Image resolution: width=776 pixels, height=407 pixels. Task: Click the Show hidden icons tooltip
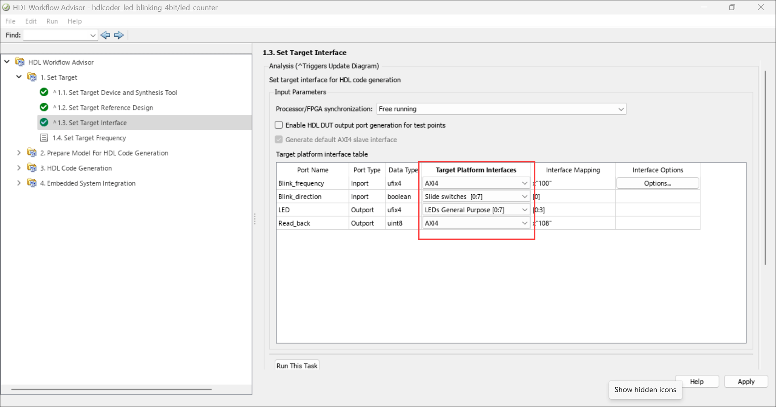pyautogui.click(x=645, y=390)
